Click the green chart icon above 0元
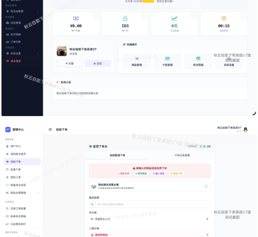Viewport: 258px width, 237px height. (174, 19)
